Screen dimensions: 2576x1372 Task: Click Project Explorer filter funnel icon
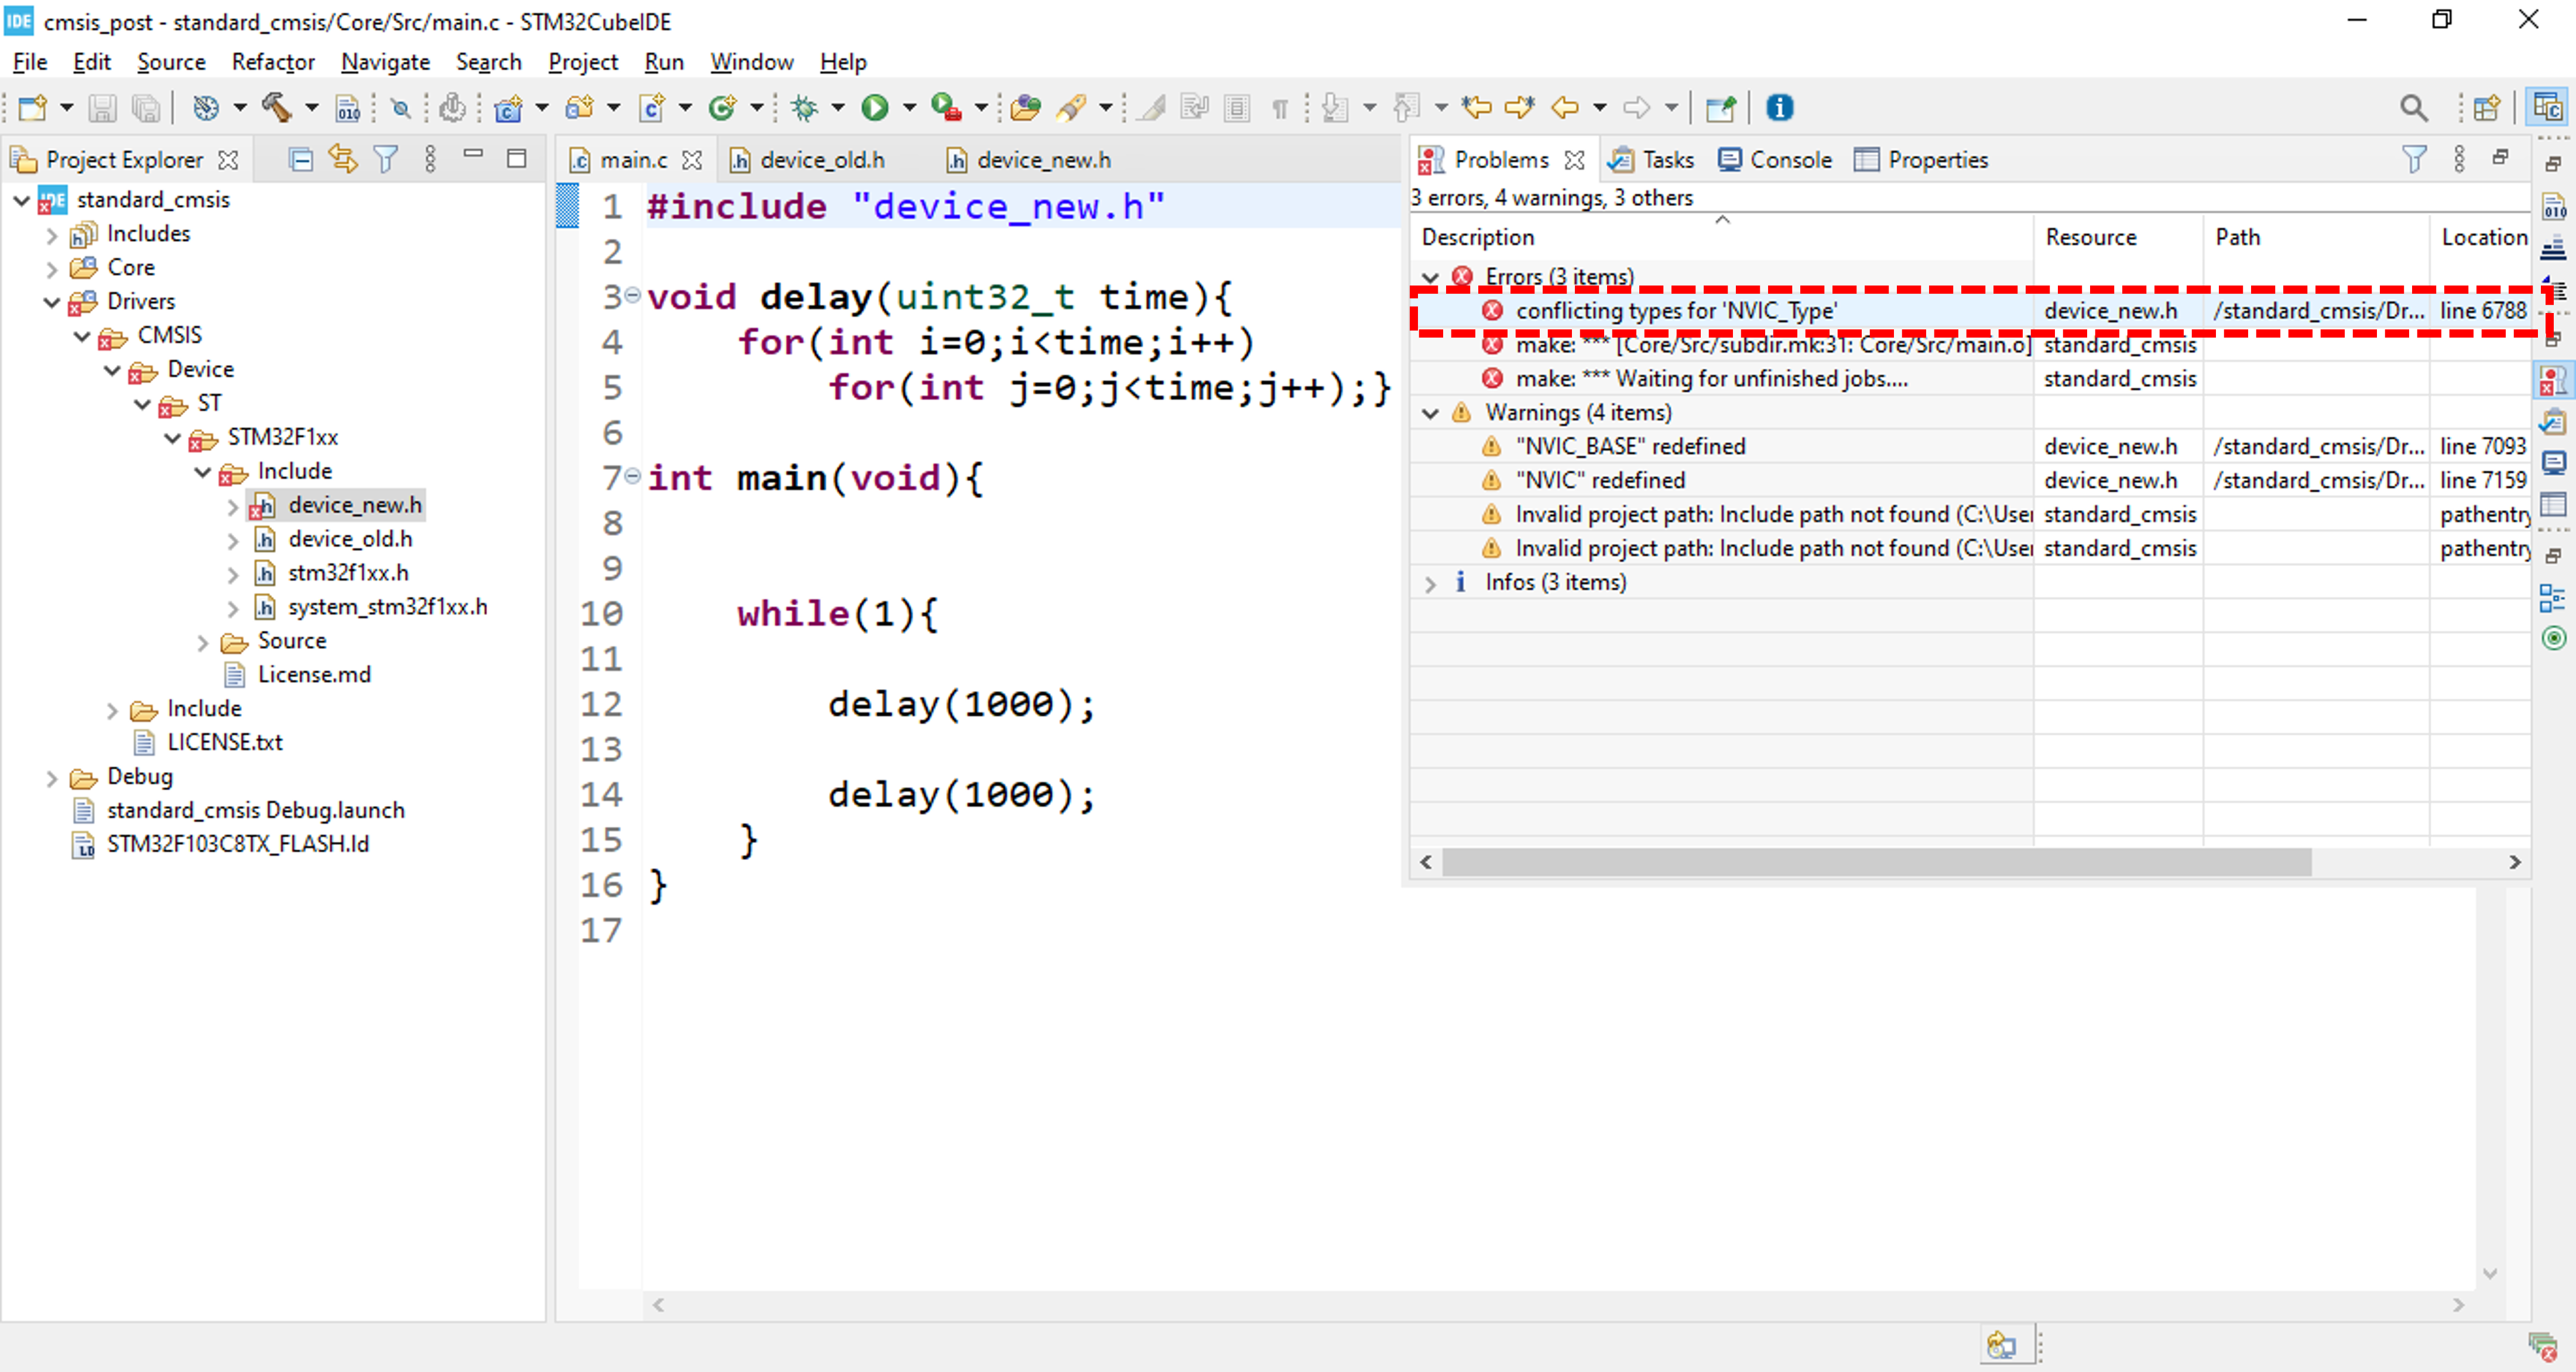point(385,159)
